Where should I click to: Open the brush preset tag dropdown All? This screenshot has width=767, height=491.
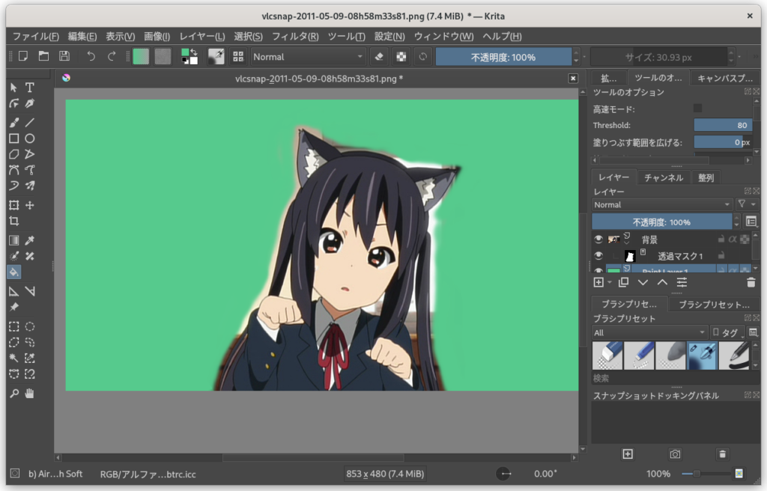coord(649,332)
